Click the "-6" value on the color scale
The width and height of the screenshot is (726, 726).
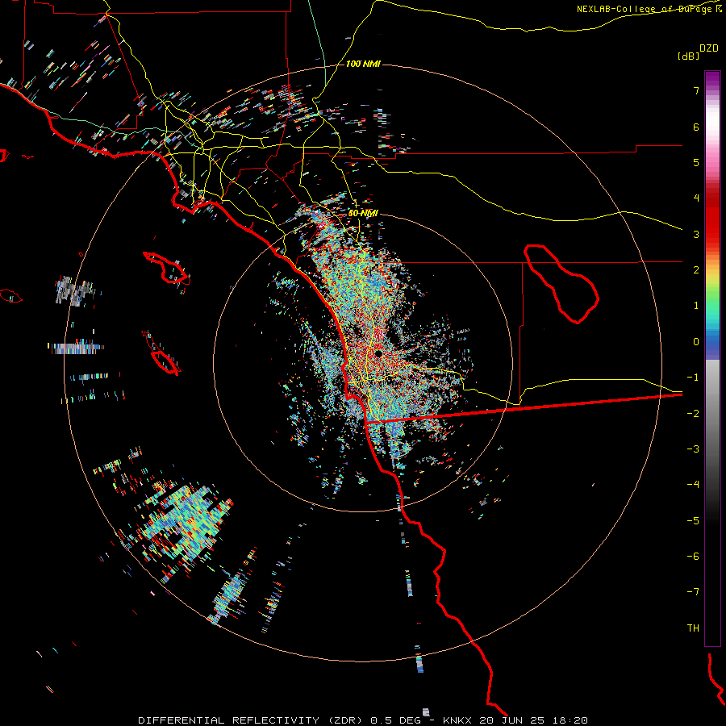pos(693,556)
